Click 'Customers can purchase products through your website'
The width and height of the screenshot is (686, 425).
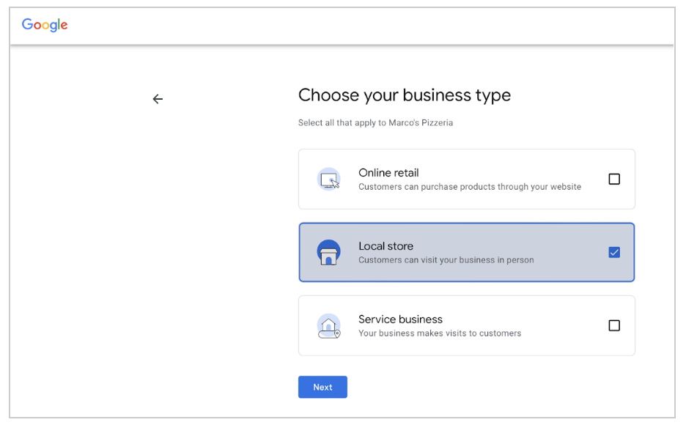pos(470,187)
